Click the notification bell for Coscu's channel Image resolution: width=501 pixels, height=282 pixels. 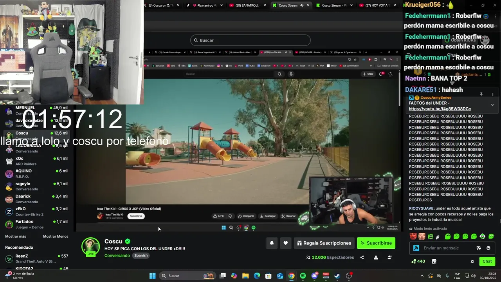point(272,243)
